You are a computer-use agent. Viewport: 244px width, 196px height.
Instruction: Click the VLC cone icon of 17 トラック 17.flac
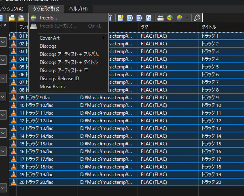(x=14, y=159)
